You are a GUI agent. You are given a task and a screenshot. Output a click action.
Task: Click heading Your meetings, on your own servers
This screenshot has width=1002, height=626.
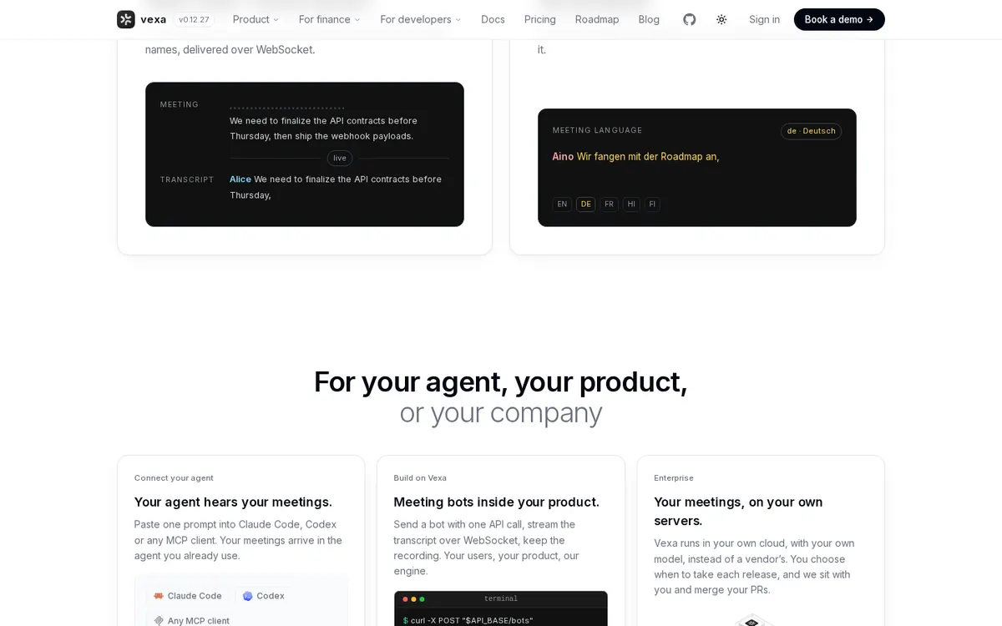click(738, 511)
